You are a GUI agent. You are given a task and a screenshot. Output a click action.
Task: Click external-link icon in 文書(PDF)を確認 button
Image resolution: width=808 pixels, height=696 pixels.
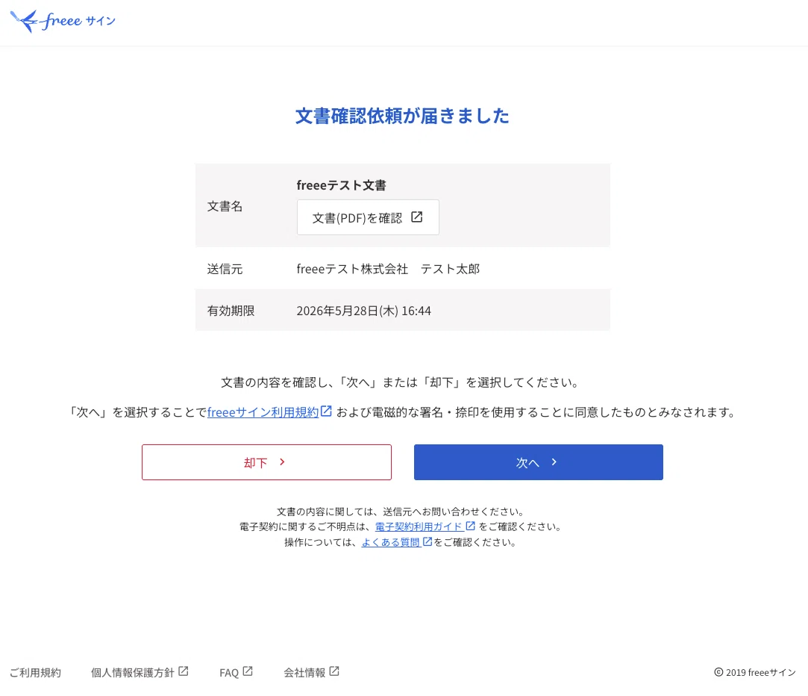[x=417, y=217]
